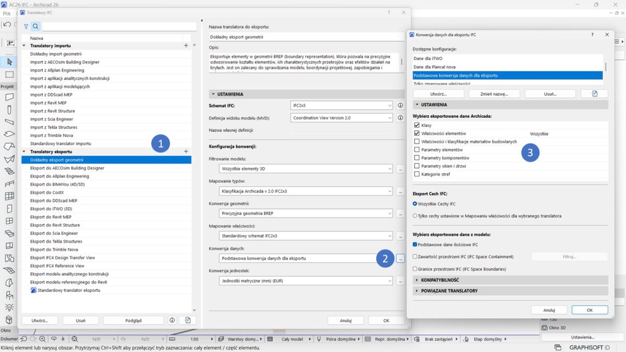Click the export icon beside Usuń in data conversion dialog
The image size is (626, 352).
coord(594,94)
